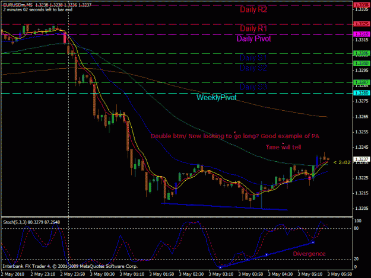Select the 'WeeklyPivot' label
This screenshot has width=371, height=278.
pos(217,97)
